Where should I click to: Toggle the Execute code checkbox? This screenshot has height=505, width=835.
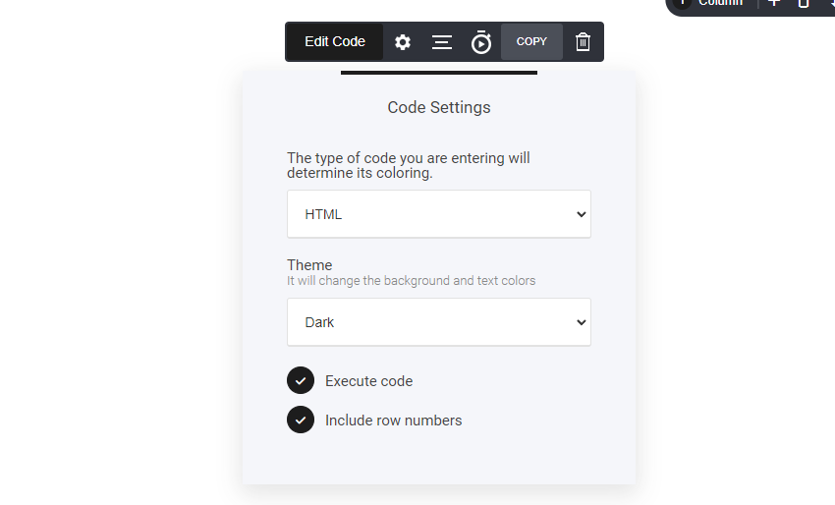point(301,381)
